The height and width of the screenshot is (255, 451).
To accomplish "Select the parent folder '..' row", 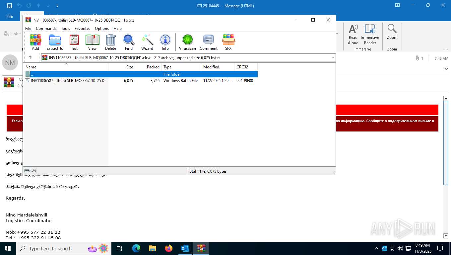I will point(141,74).
